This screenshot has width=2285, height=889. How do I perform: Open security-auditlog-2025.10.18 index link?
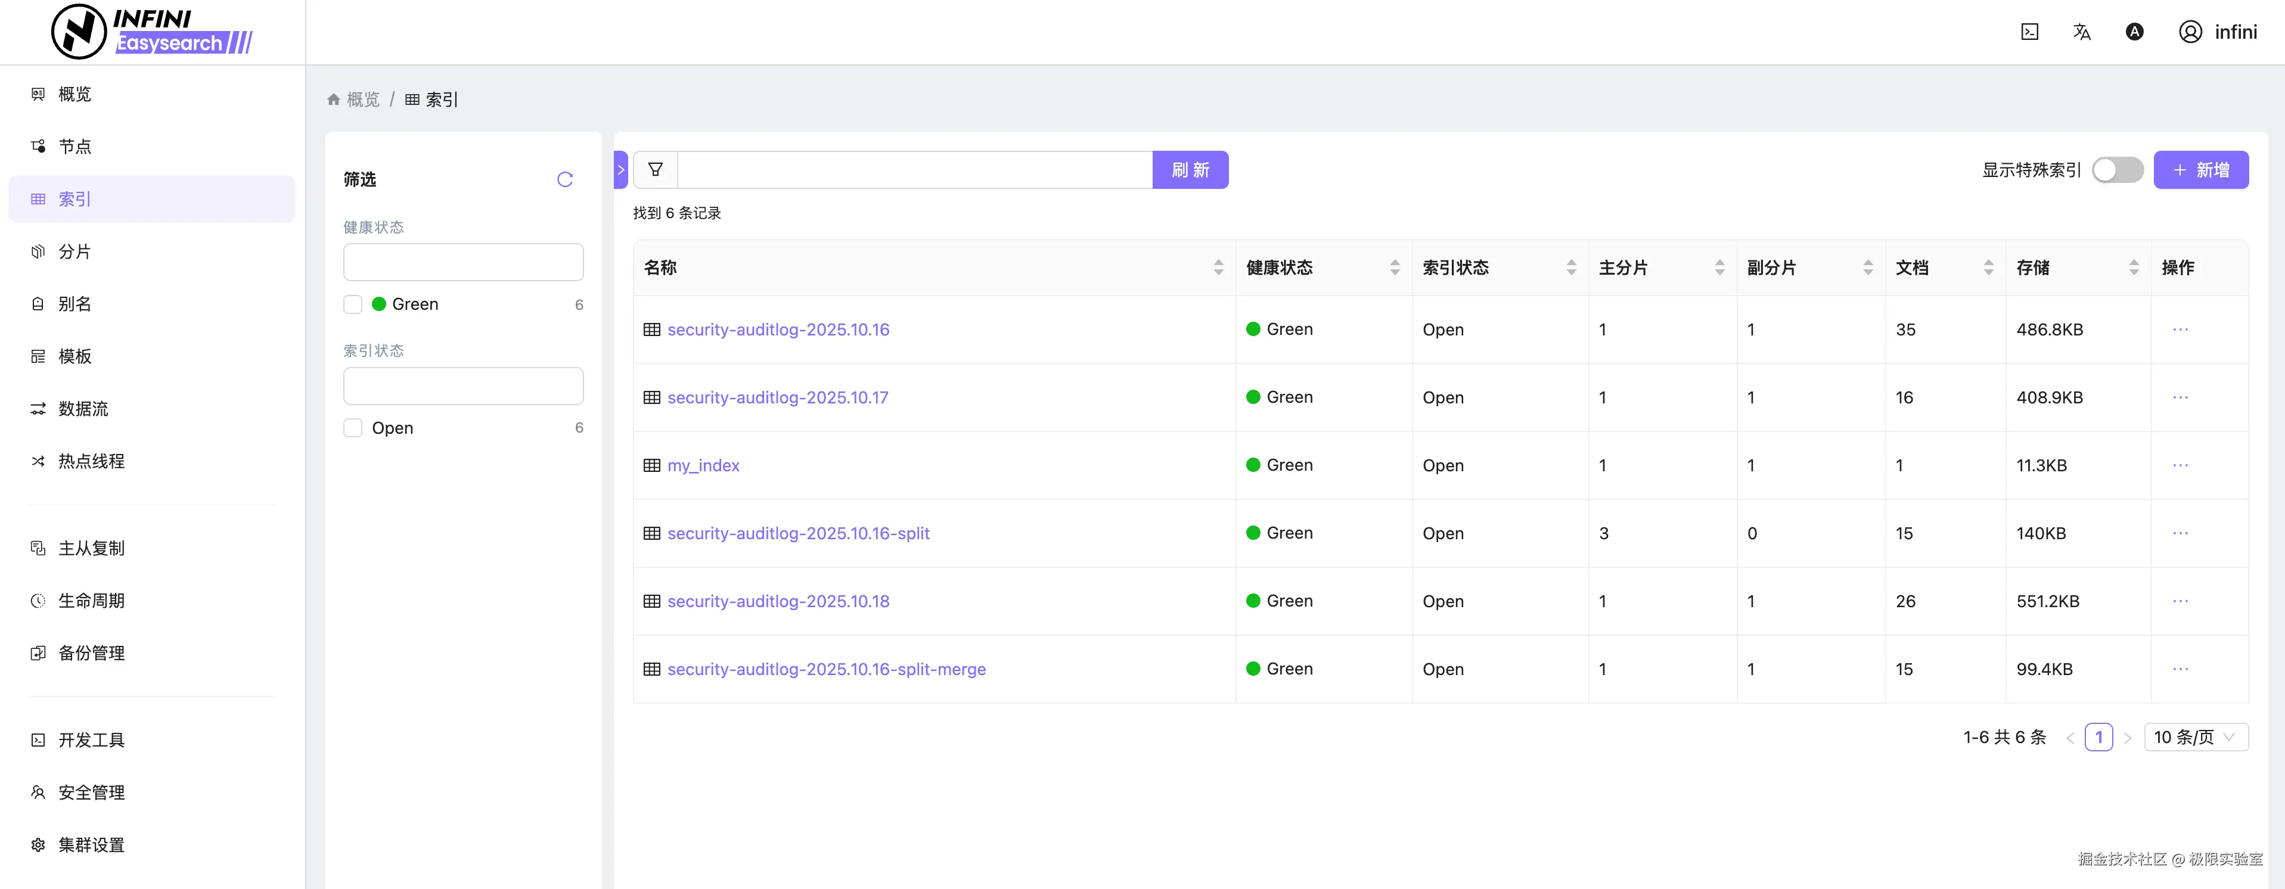click(778, 601)
